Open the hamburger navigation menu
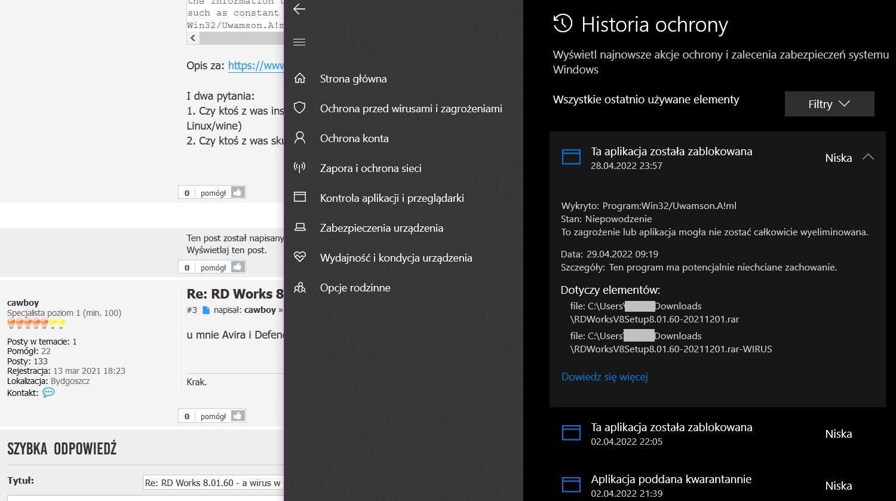Viewport: 896px width, 501px height. pyautogui.click(x=299, y=42)
